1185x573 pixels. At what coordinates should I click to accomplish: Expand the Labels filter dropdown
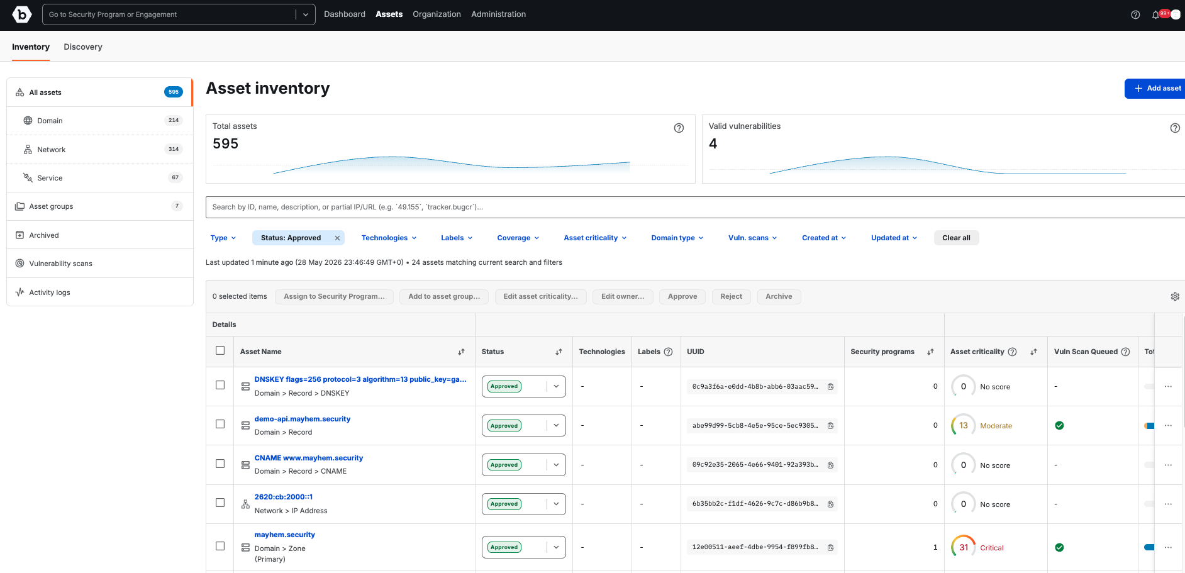click(x=456, y=238)
